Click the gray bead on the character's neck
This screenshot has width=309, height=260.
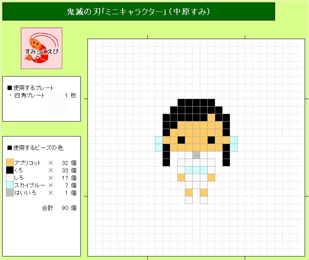click(196, 155)
